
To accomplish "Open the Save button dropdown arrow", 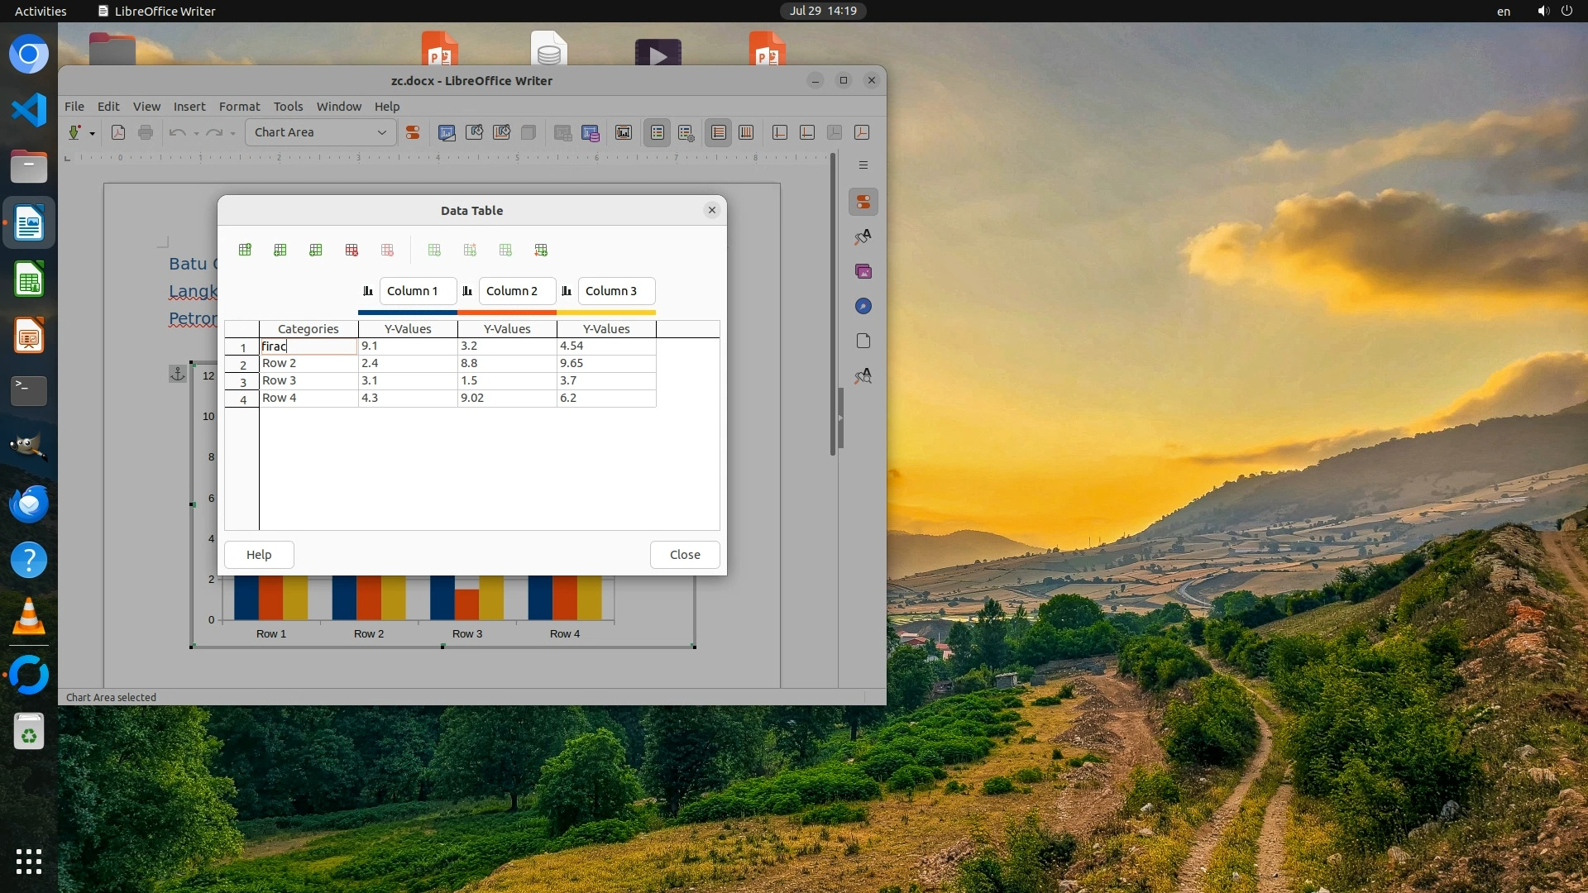I will (x=92, y=133).
